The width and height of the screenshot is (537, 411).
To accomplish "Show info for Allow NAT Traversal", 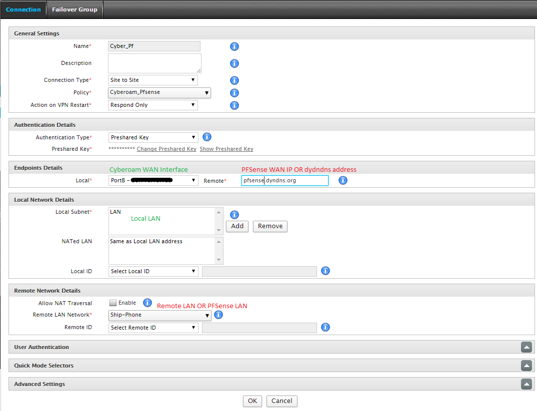I will (x=147, y=303).
